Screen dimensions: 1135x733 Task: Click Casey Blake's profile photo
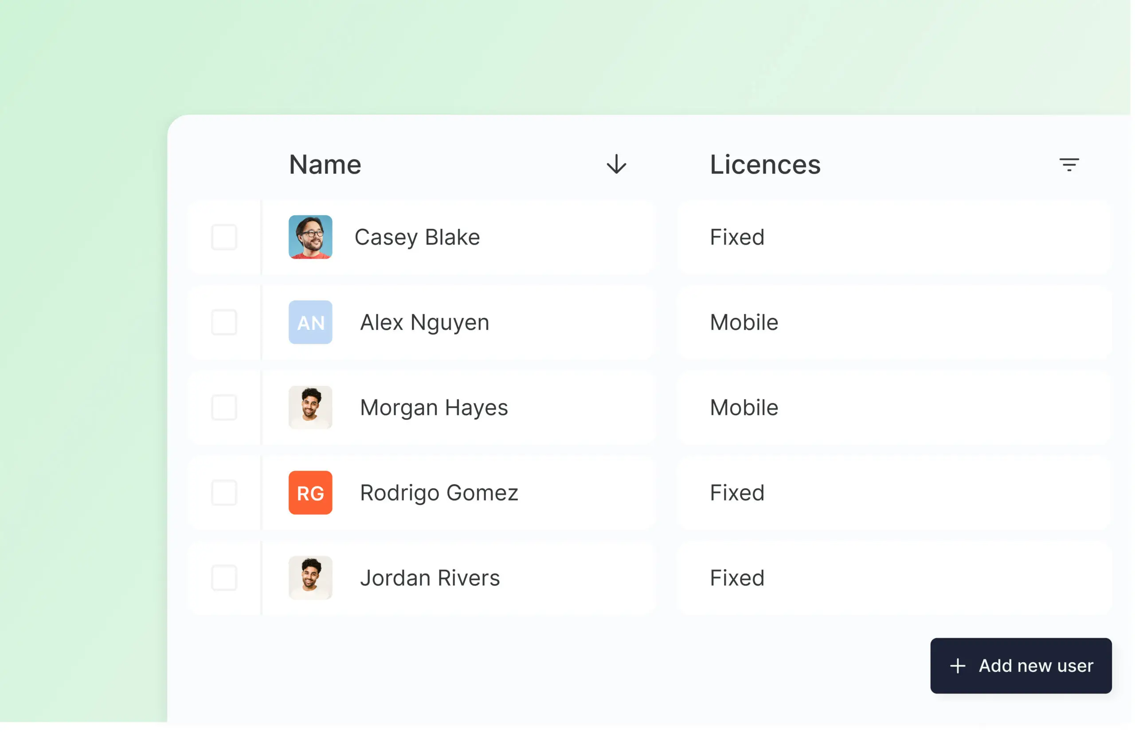pyautogui.click(x=310, y=237)
